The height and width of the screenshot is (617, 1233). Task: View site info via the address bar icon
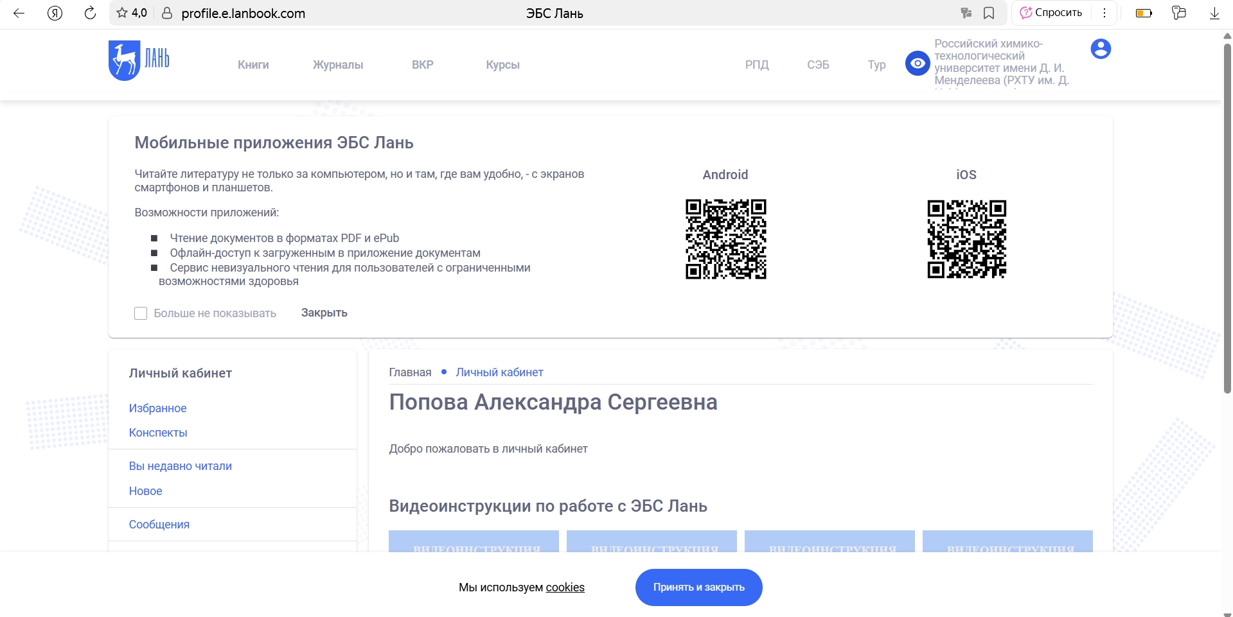[166, 13]
